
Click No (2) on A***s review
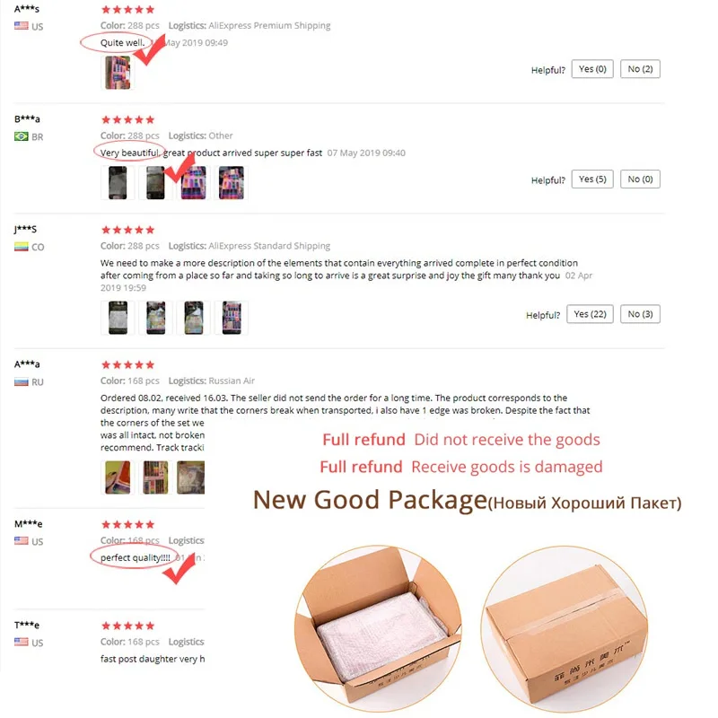640,69
